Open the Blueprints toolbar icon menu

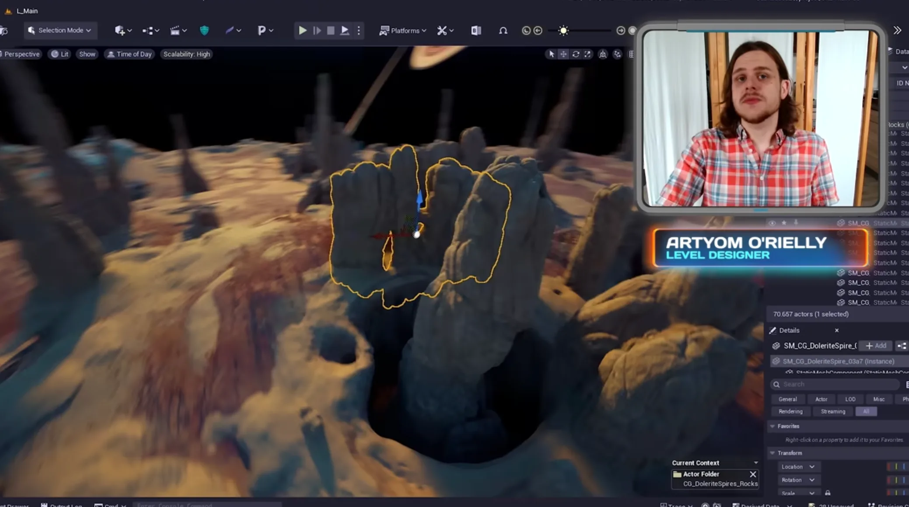pyautogui.click(x=150, y=30)
